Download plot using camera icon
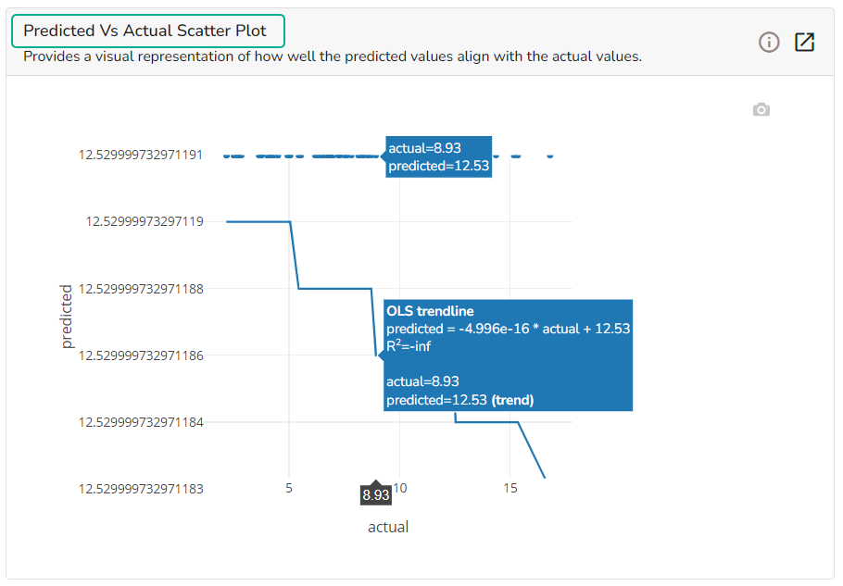The height and width of the screenshot is (586, 843). click(761, 110)
